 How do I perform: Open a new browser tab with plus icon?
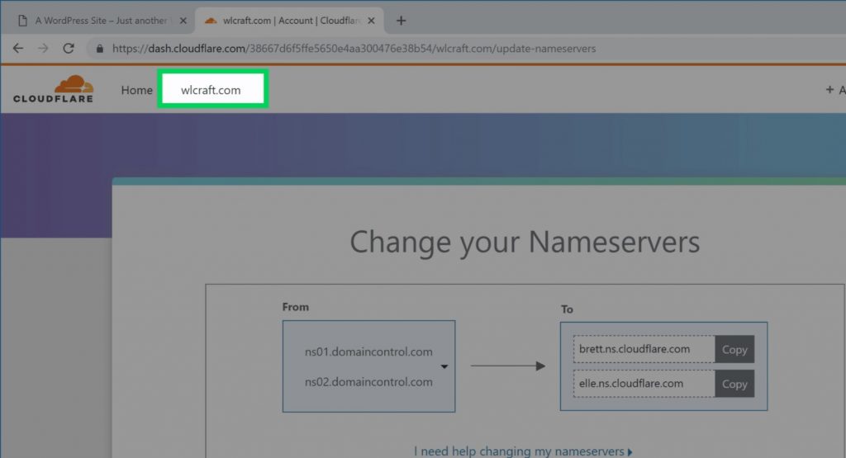[x=401, y=21]
